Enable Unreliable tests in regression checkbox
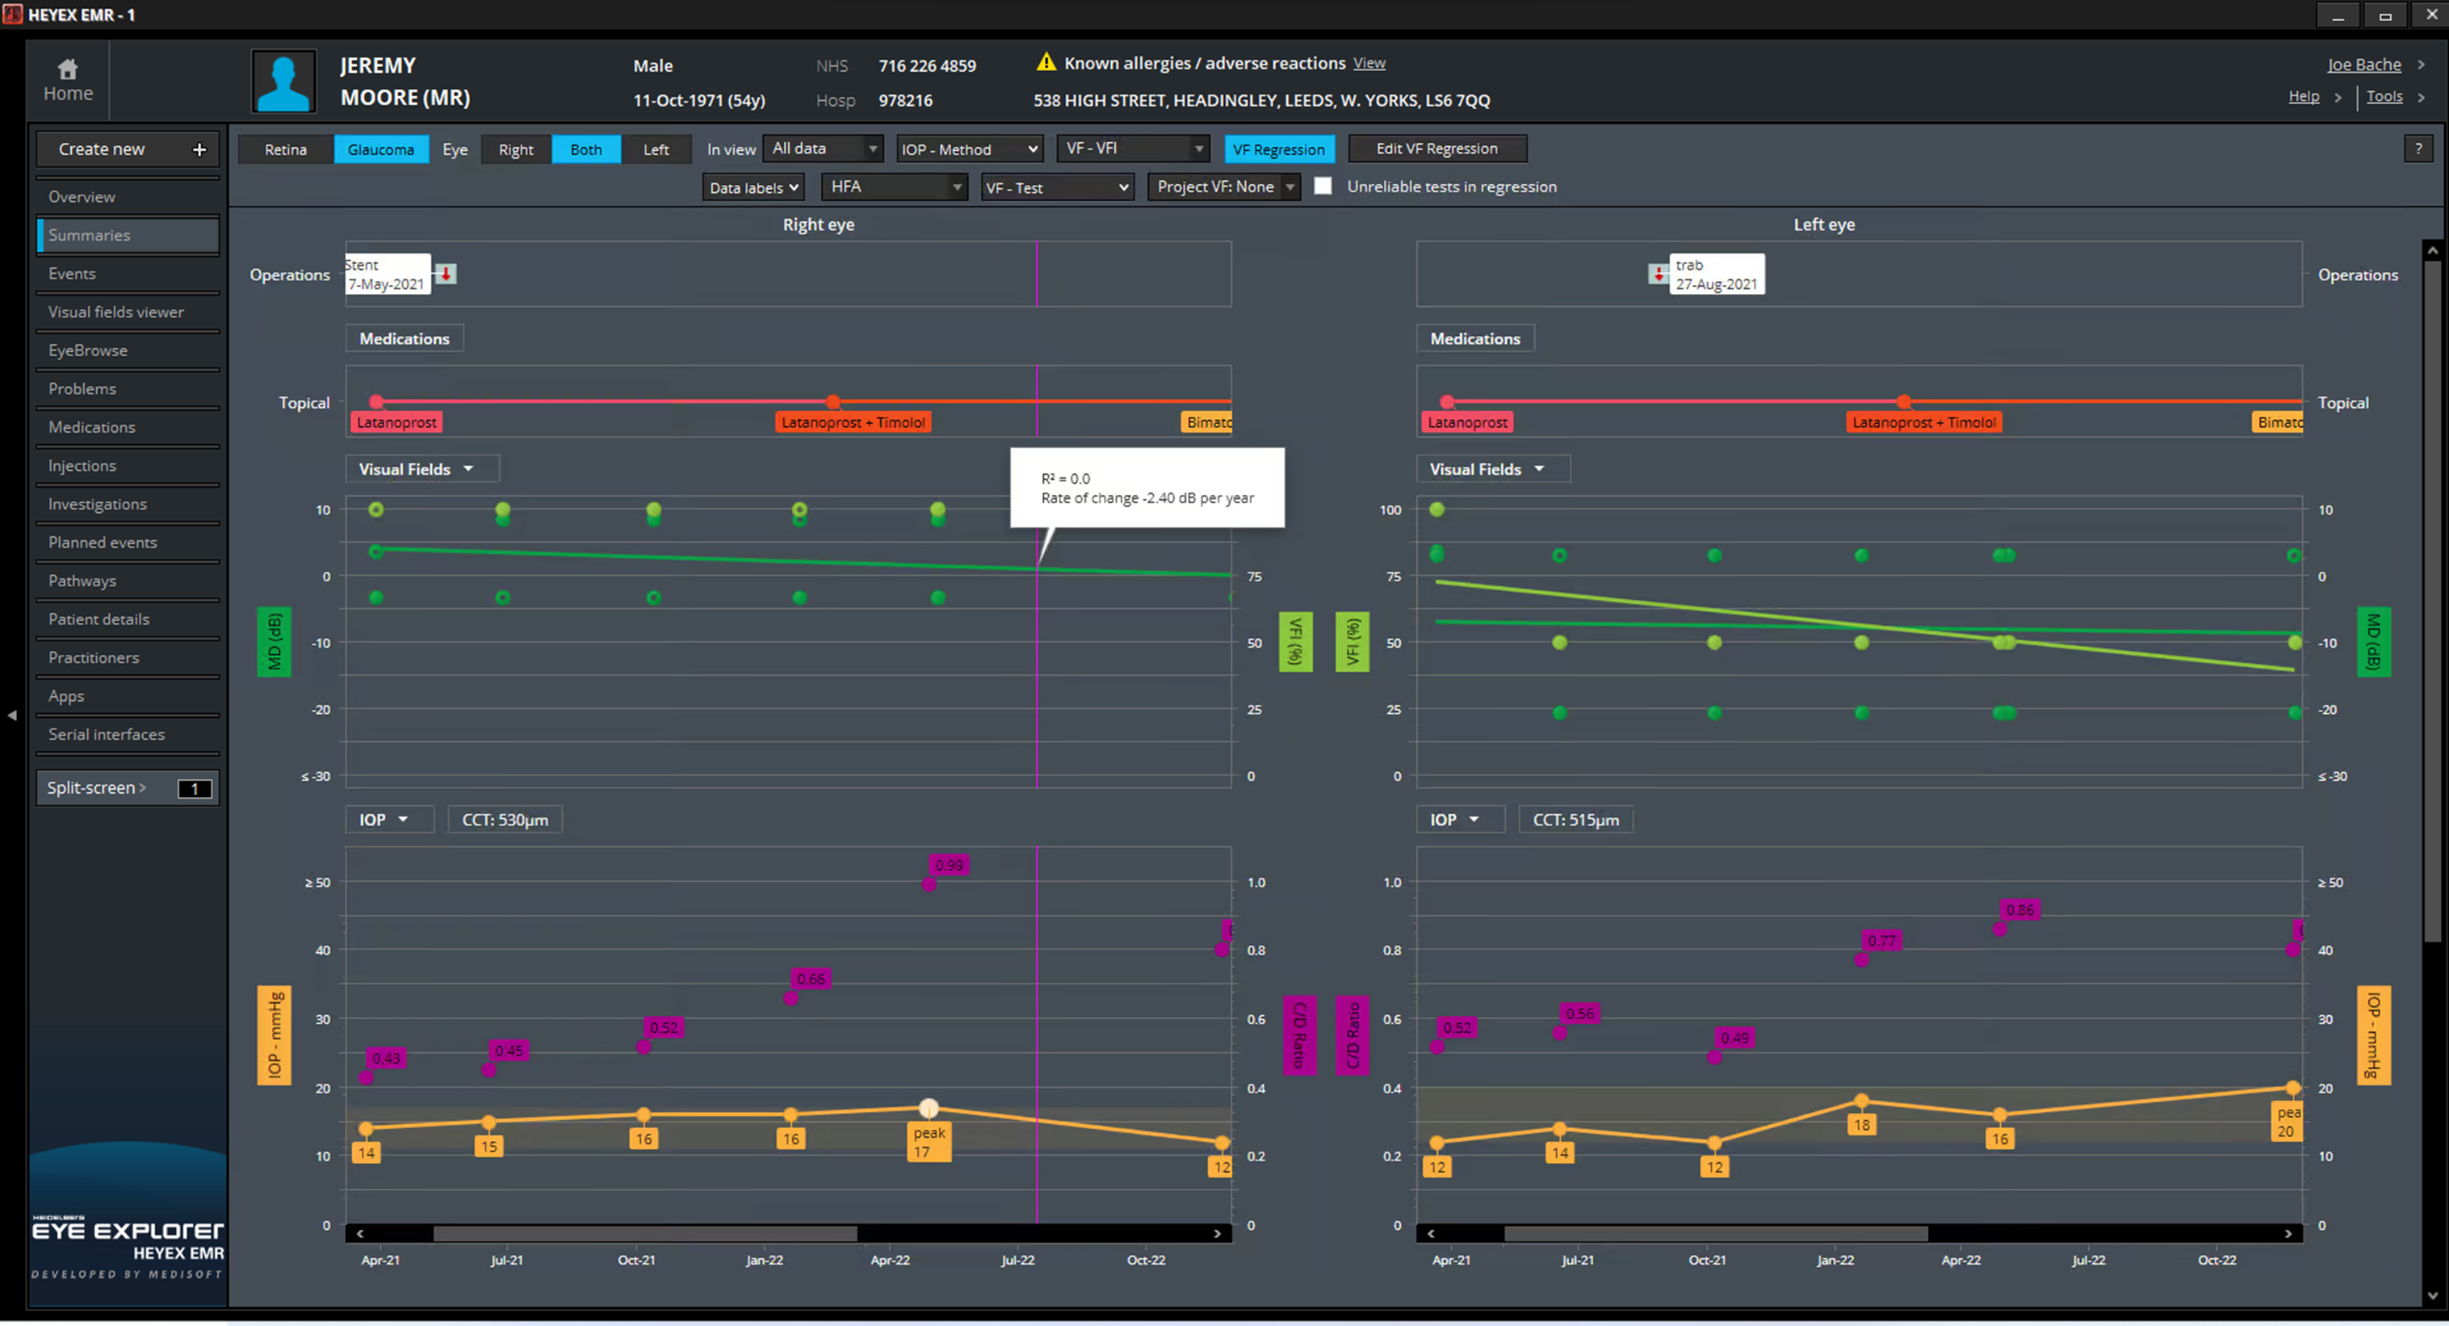This screenshot has height=1326, width=2449. (1323, 187)
